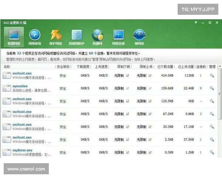The height and width of the screenshot is (178, 222).
Task: Edit download limit for sysnative
Action: 127,88
